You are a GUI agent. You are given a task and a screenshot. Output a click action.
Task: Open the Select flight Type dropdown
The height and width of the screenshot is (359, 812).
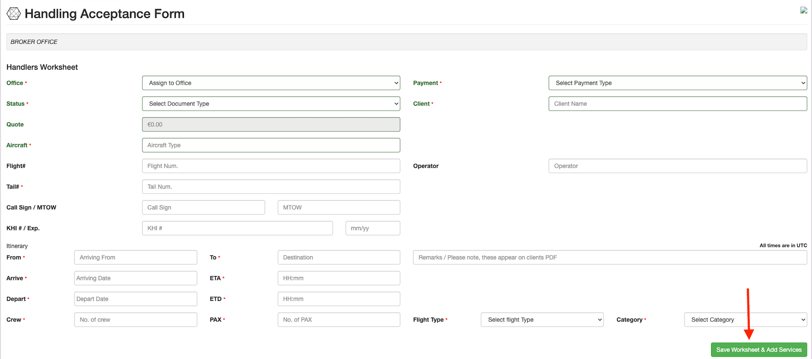pyautogui.click(x=542, y=319)
